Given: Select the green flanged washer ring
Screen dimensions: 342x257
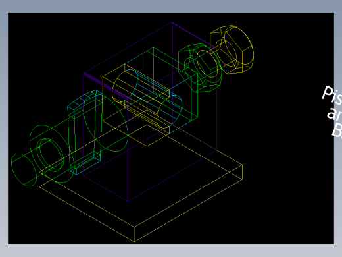Looking at the screenshot, I should (x=51, y=154).
